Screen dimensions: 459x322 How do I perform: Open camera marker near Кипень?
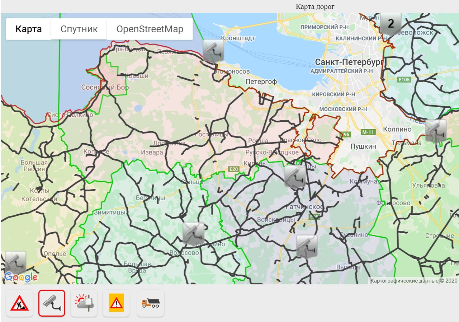coord(295,176)
